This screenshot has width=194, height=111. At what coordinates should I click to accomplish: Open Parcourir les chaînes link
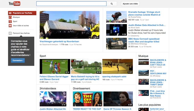[x=21, y=33]
